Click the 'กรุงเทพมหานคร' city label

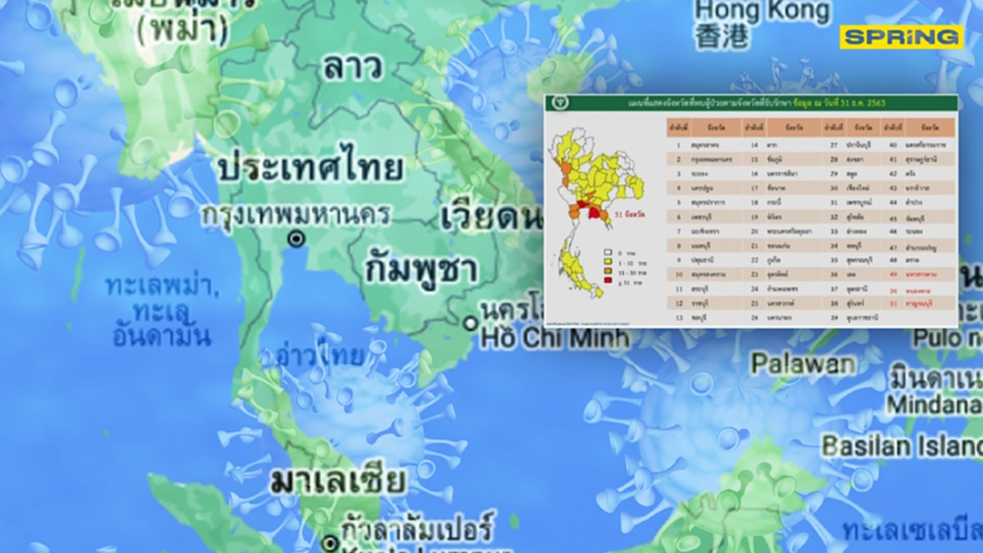coord(296,215)
